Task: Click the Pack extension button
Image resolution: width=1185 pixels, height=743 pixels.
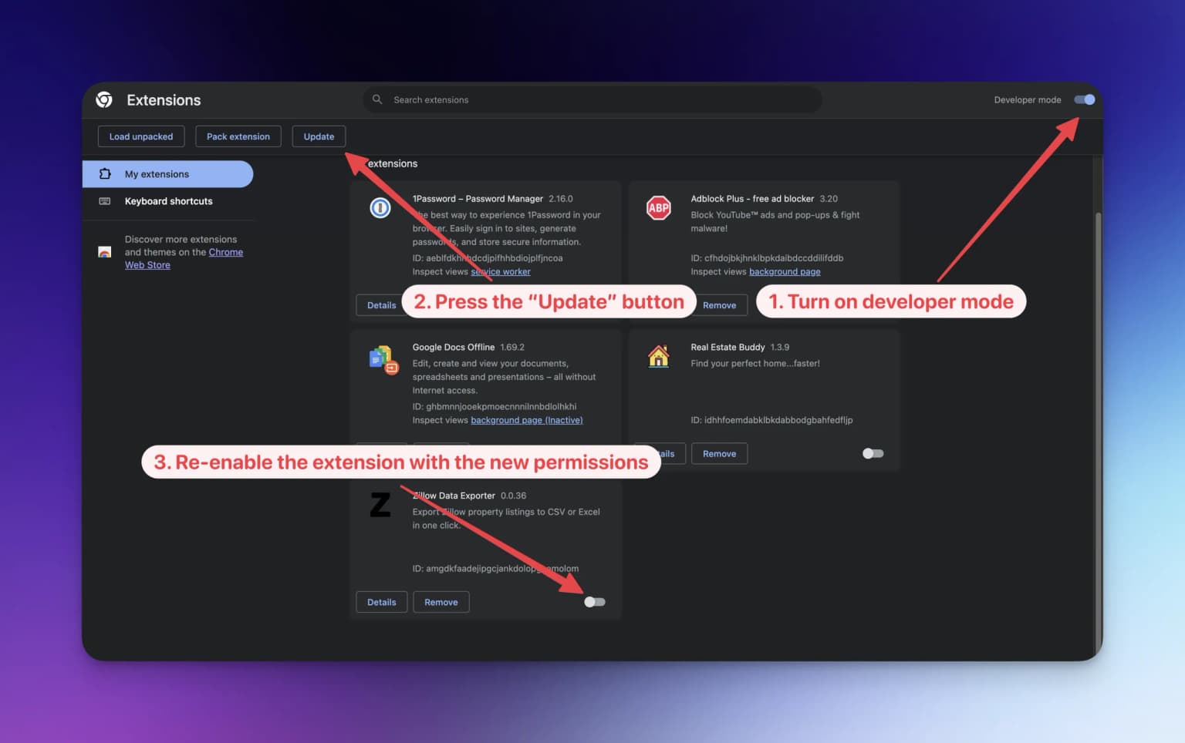Action: (238, 136)
